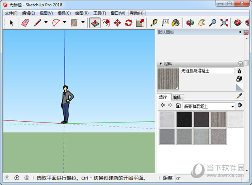Viewport: 252px width, 185px height.
Task: Pin the 默认面板 tray
Action: coord(240,32)
